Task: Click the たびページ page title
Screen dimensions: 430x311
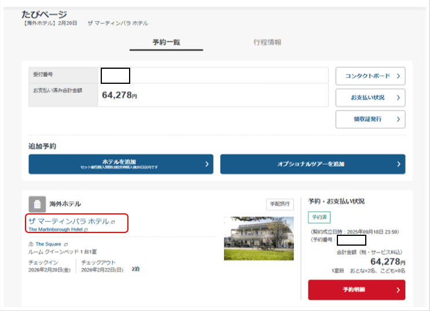Action: point(44,14)
